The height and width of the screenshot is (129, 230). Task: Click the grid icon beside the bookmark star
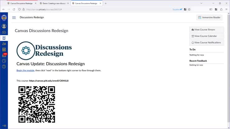tap(185, 9)
